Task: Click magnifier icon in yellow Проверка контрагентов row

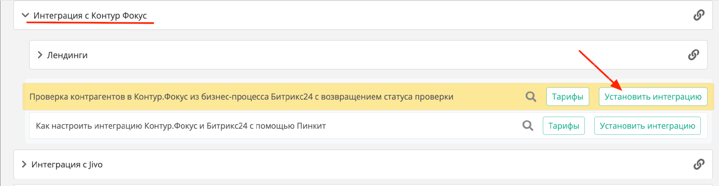Action: pyautogui.click(x=531, y=96)
